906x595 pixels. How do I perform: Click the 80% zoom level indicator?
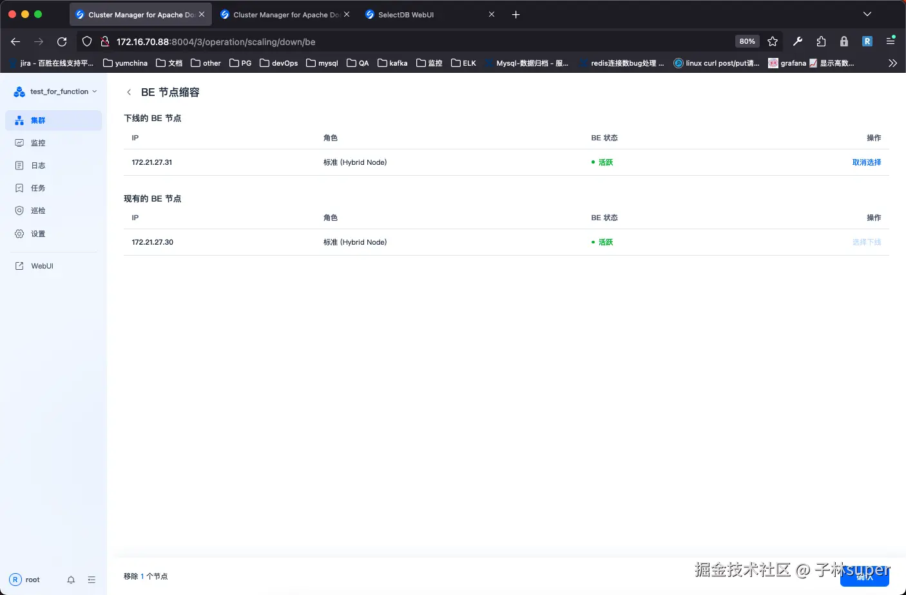pos(747,41)
